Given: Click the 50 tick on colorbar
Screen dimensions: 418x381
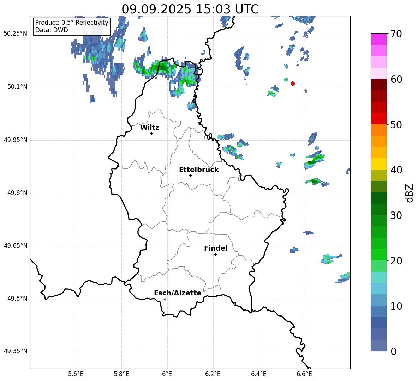Looking at the screenshot, I should (396, 125).
